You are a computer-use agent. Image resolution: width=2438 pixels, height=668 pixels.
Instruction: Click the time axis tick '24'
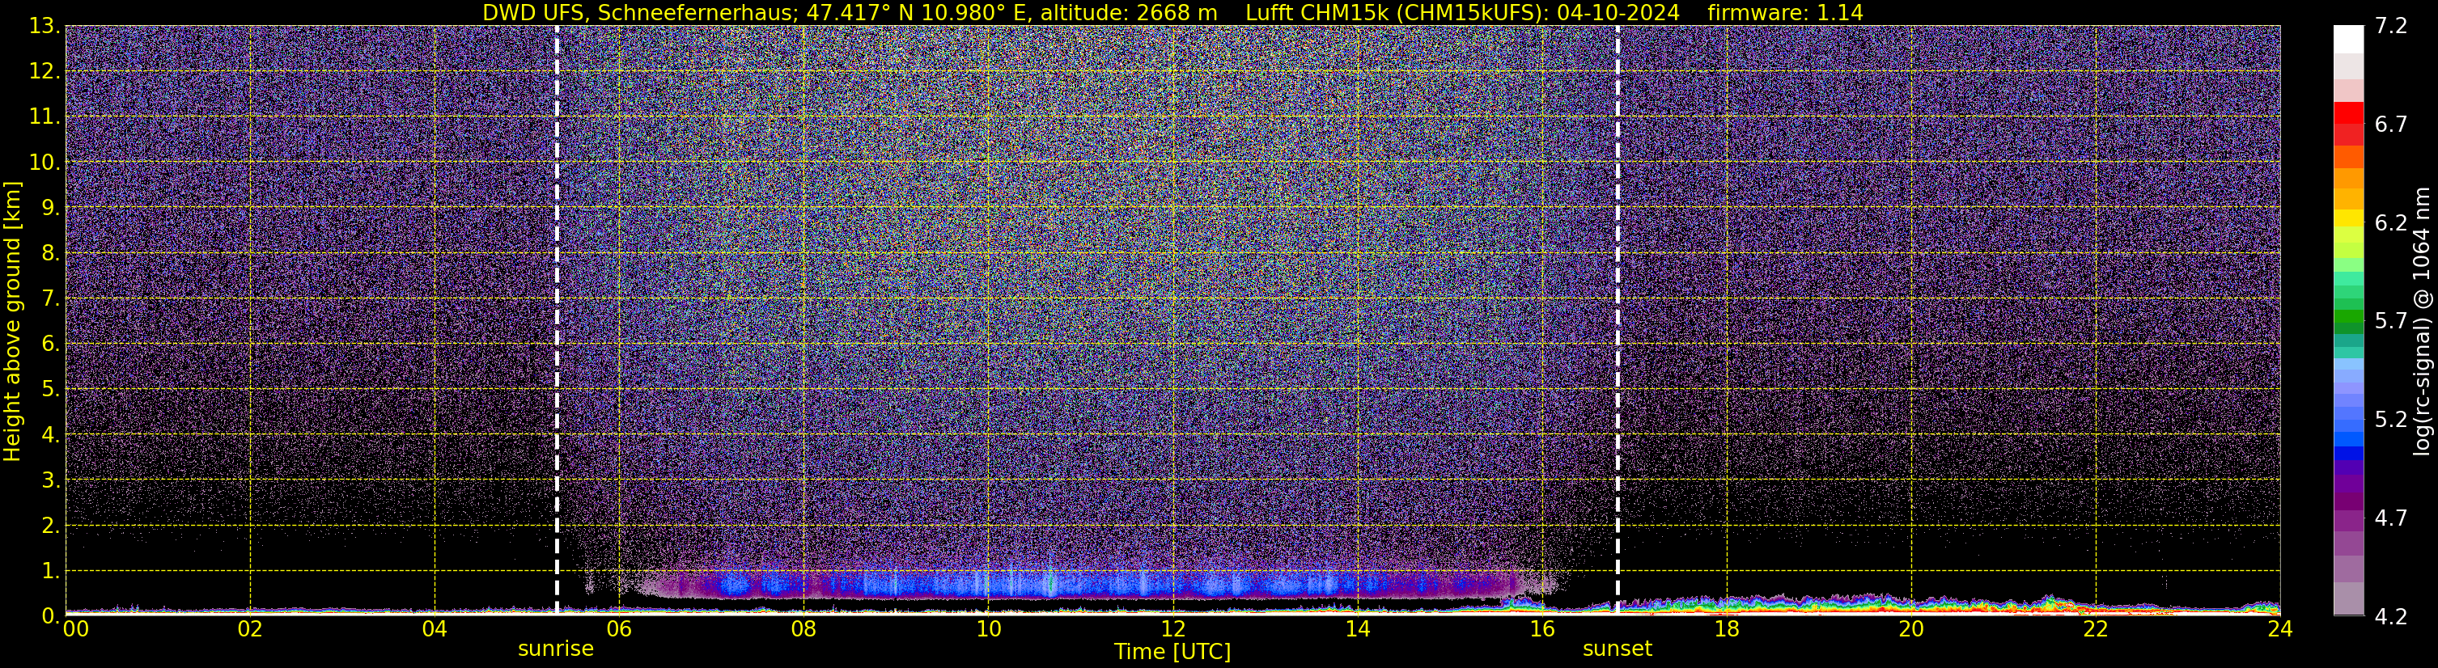pos(2280,630)
